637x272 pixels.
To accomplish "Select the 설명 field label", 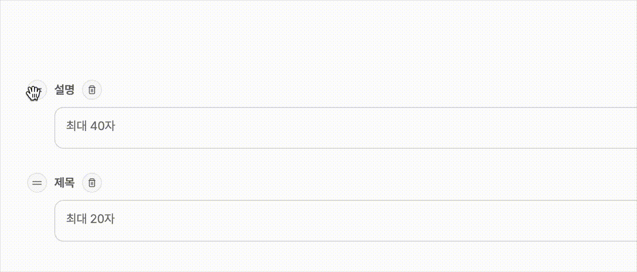I will [64, 90].
